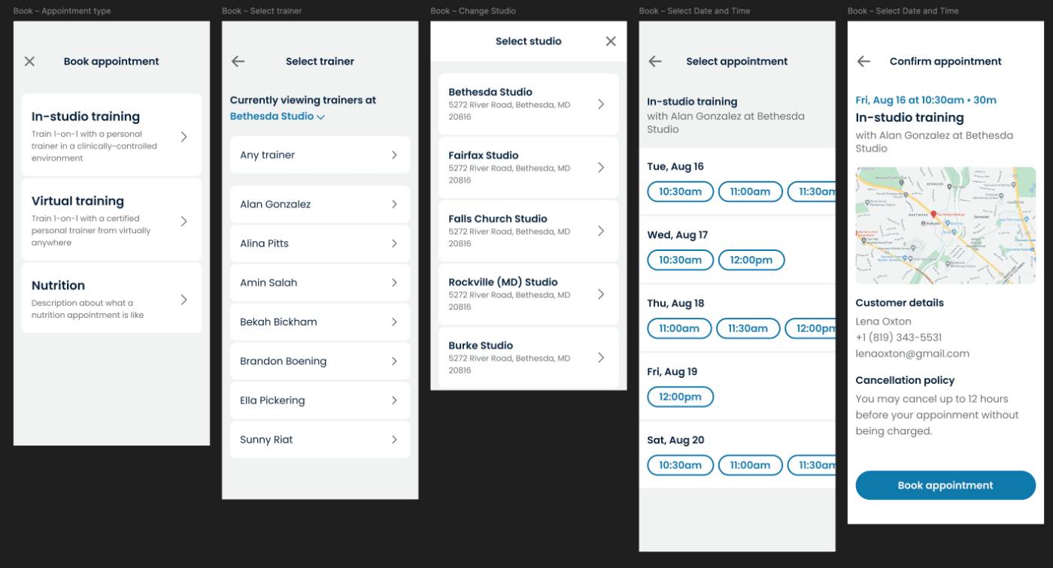Close the Select studio sheet
This screenshot has width=1053, height=568.
[611, 41]
